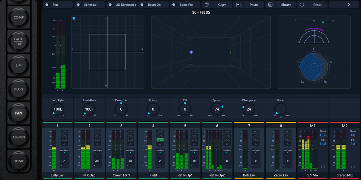Viewport: 361px width, 180px height.
Task: Toggle the Pan switch on
Action: tap(48, 5)
